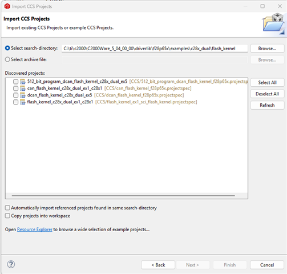Click project icon for can_flash_kernel_c28x_dual_ex1_c28x1
The width and height of the screenshot is (287, 274).
click(23, 88)
